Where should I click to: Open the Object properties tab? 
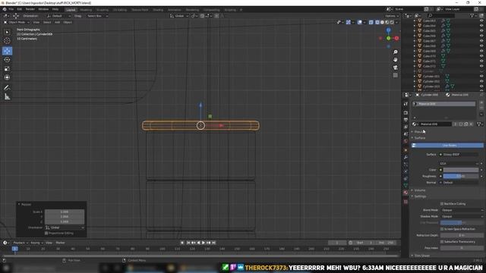tap(406, 150)
